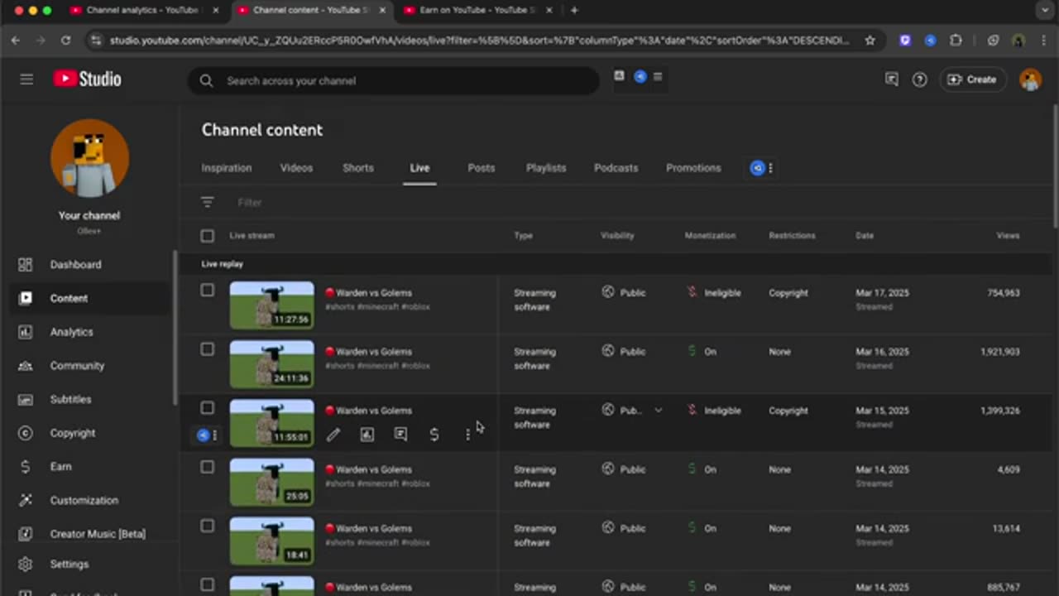This screenshot has width=1059, height=596.
Task: Open the YouTube Studio hamburger menu
Action: [26, 79]
